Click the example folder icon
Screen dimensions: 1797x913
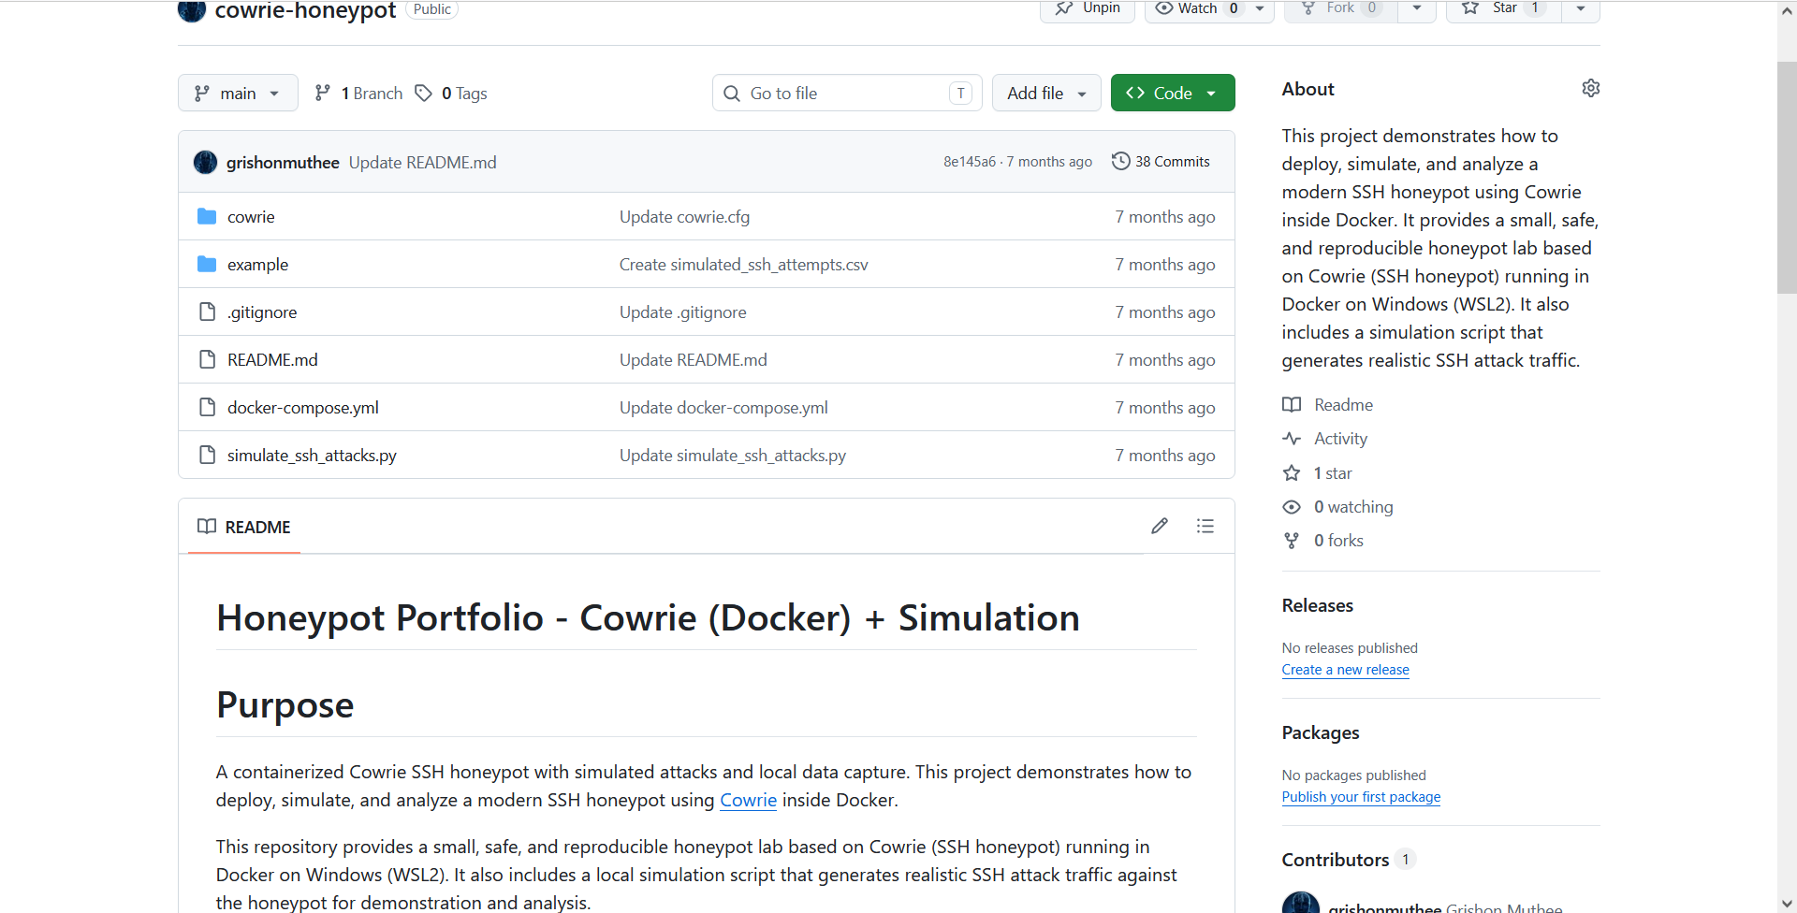(207, 264)
